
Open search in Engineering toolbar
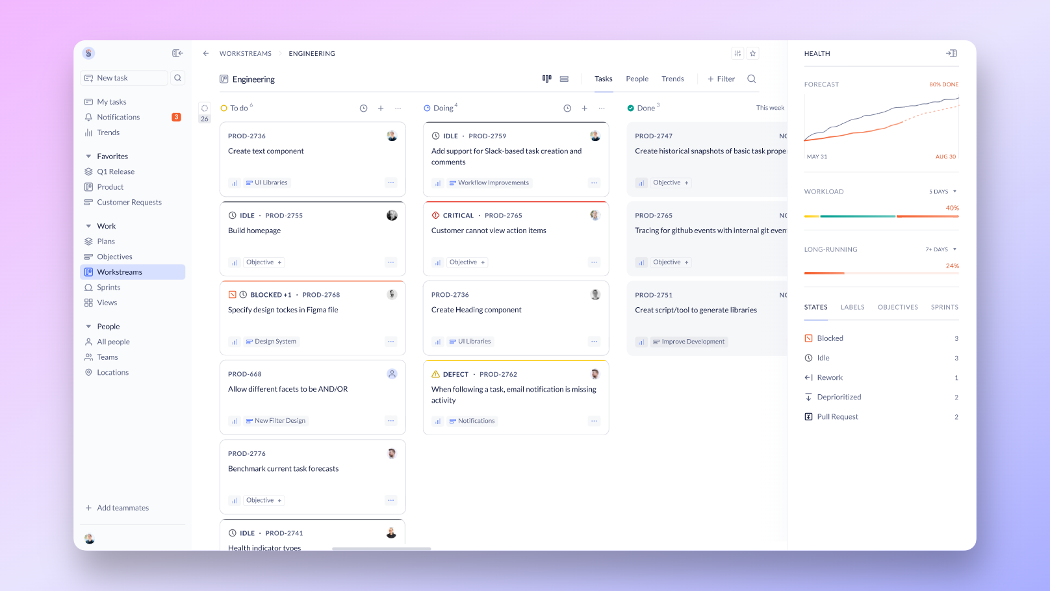[752, 79]
